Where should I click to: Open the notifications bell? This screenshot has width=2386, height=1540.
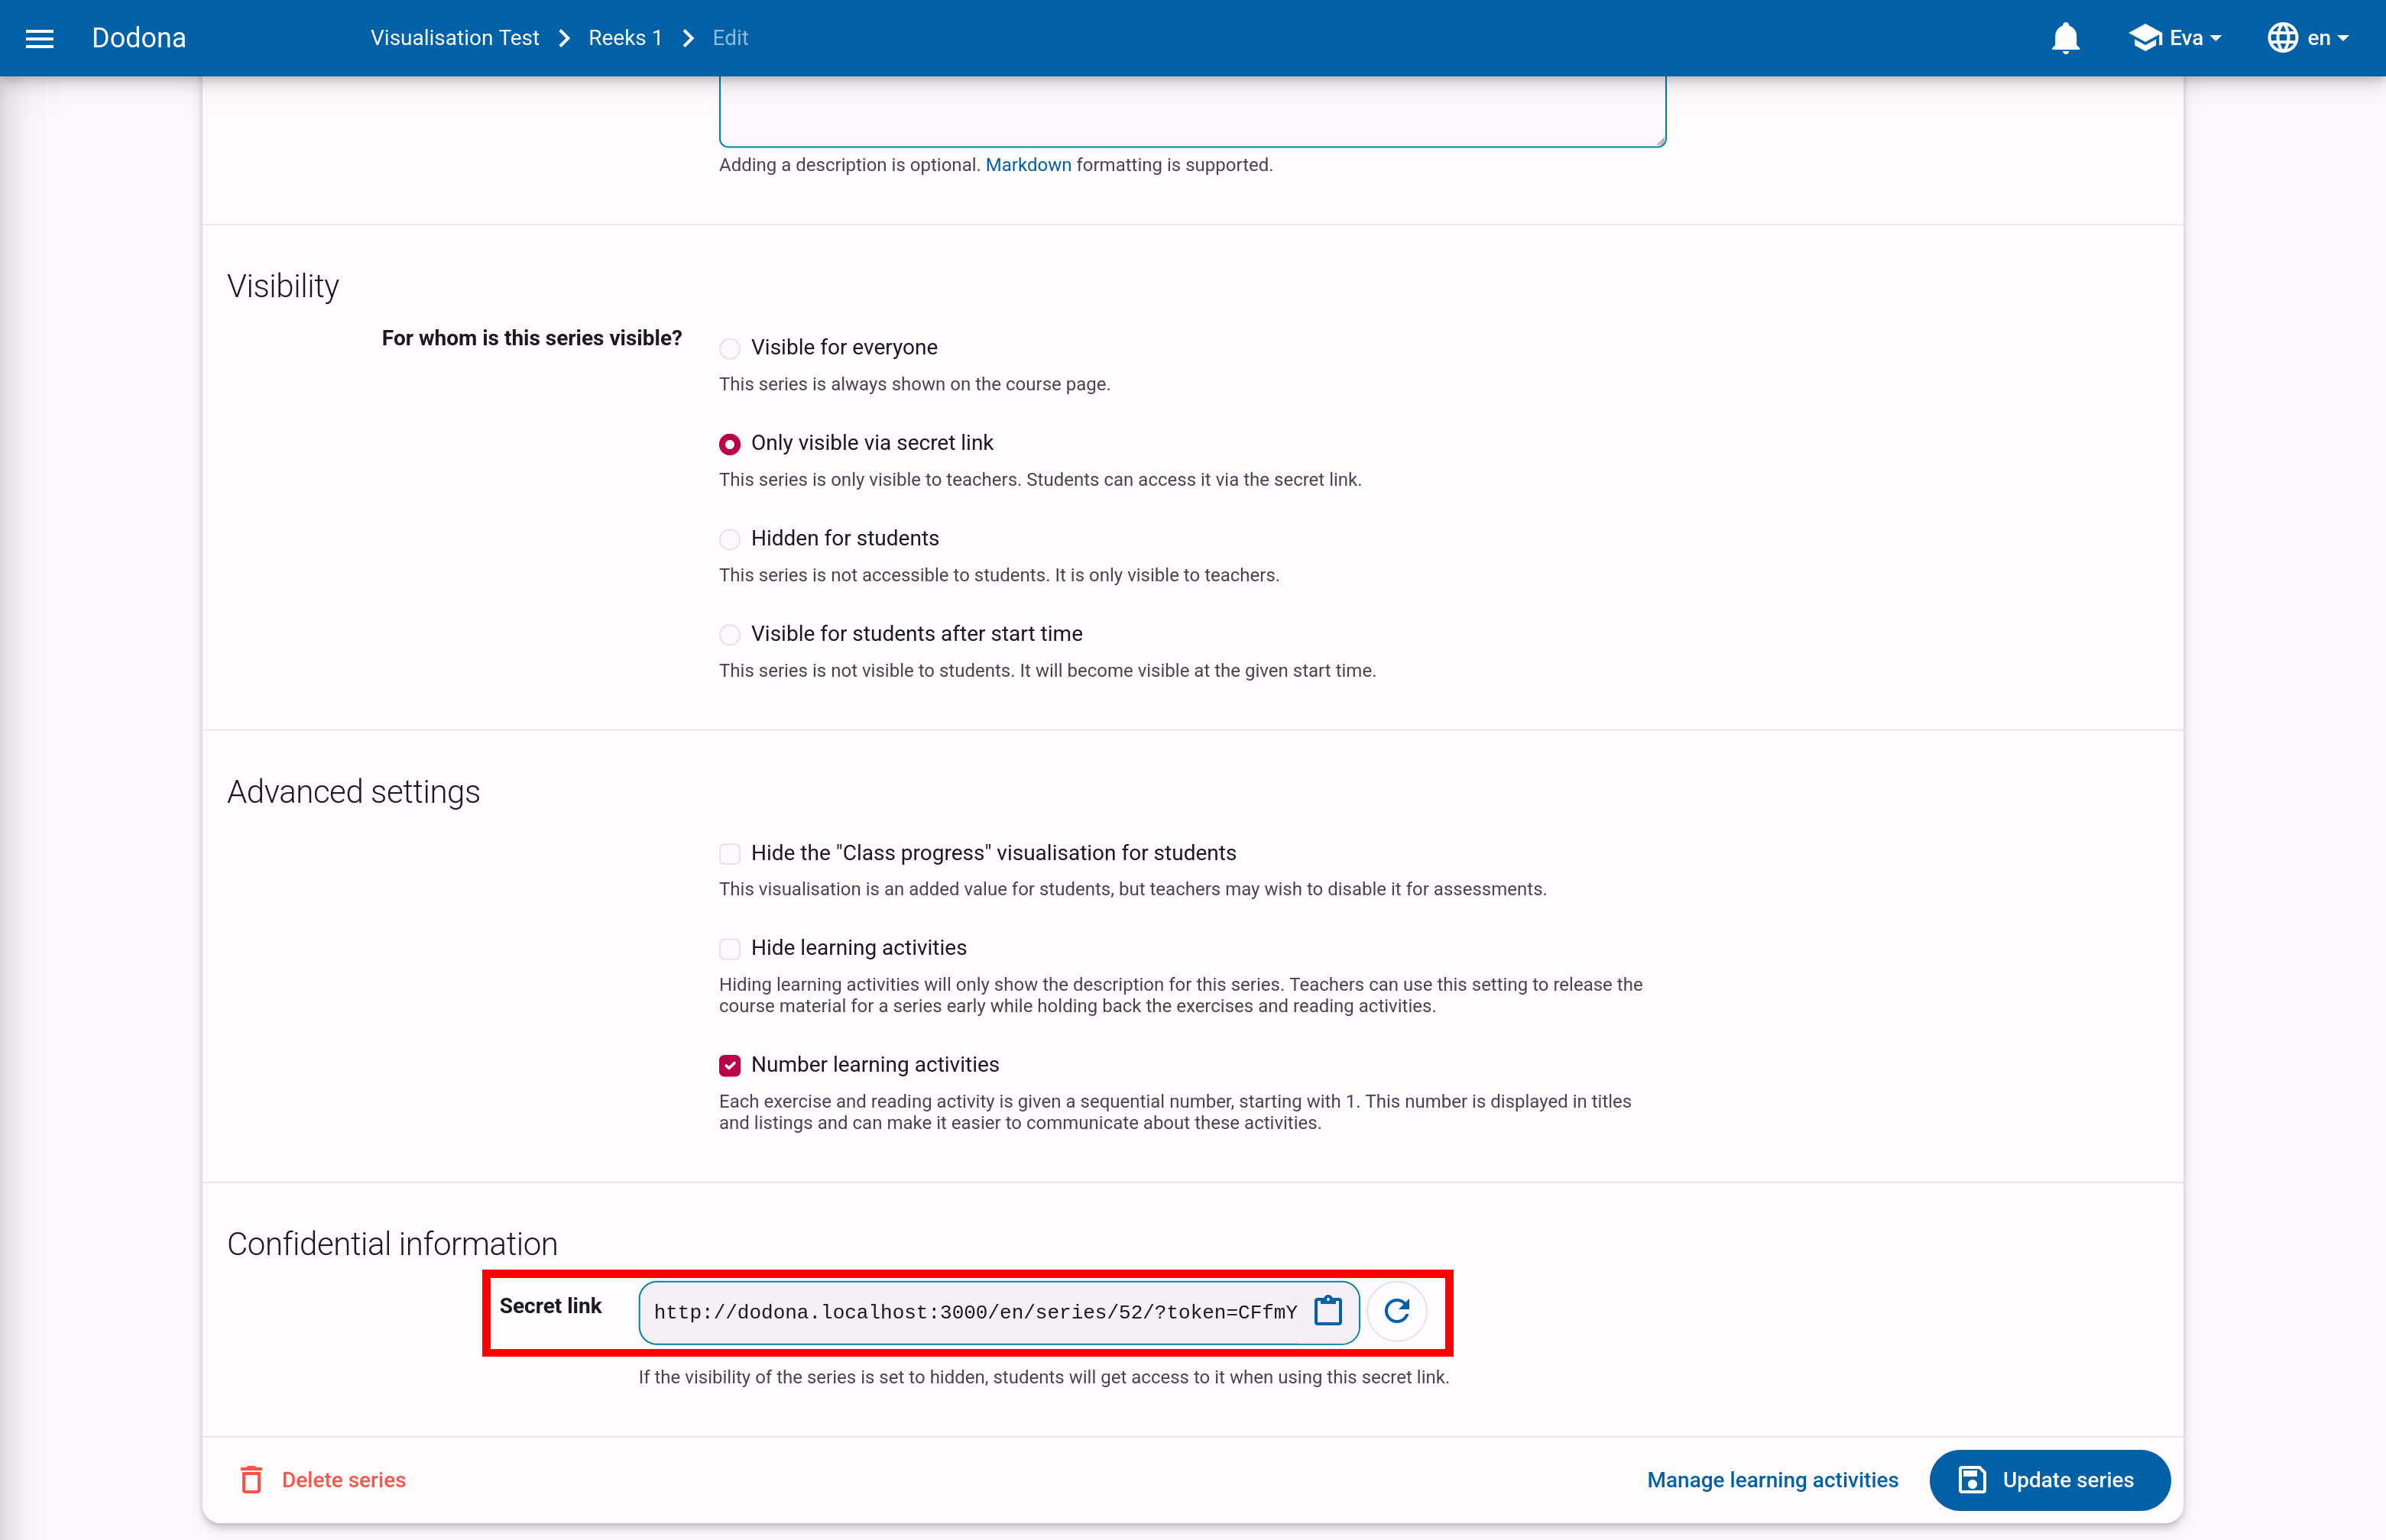point(2065,38)
